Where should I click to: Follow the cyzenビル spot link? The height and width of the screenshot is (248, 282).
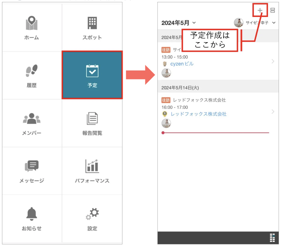182,64
